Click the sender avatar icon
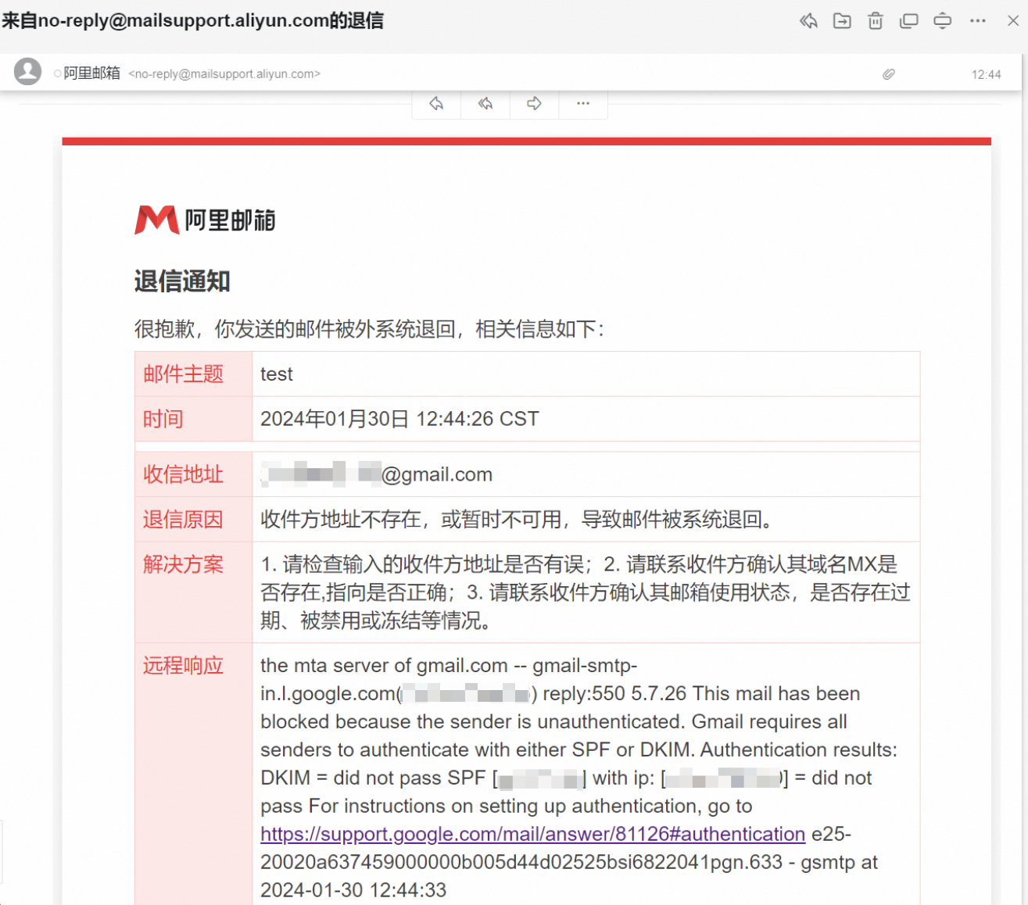Screen dimensions: 1028x905 point(28,72)
